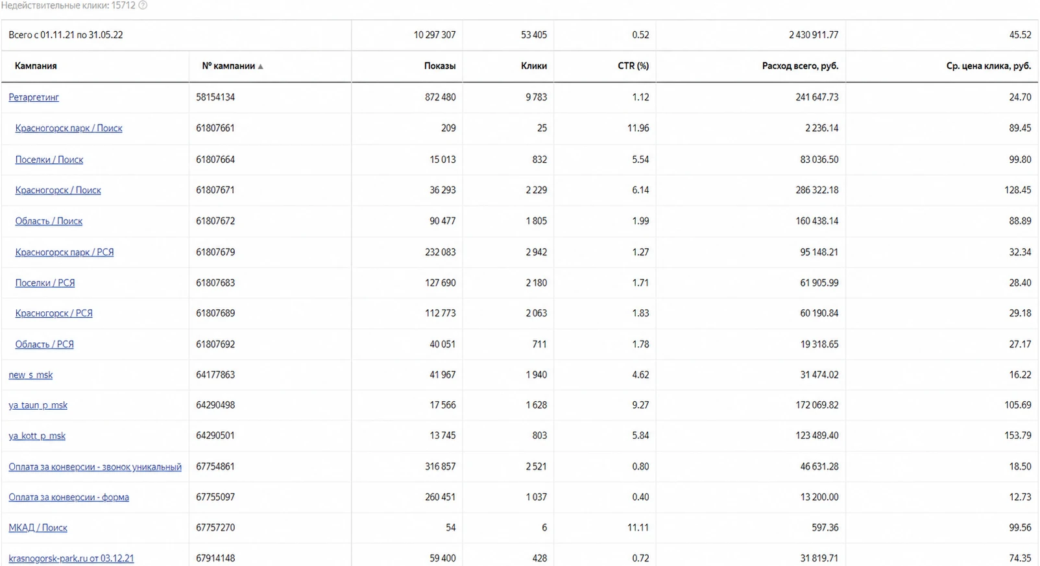Sort by campaign number arrow icon

pyautogui.click(x=260, y=66)
